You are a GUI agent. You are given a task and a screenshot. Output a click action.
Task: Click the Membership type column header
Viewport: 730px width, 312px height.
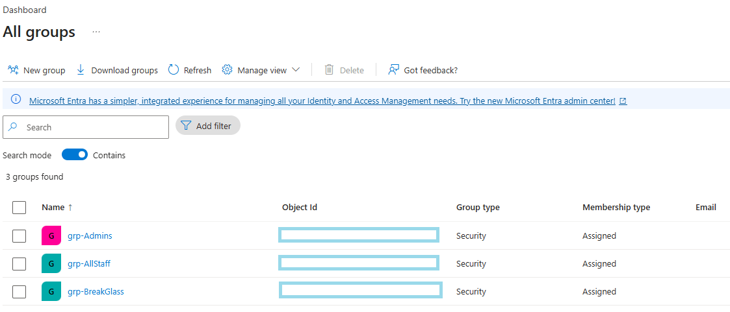click(616, 208)
